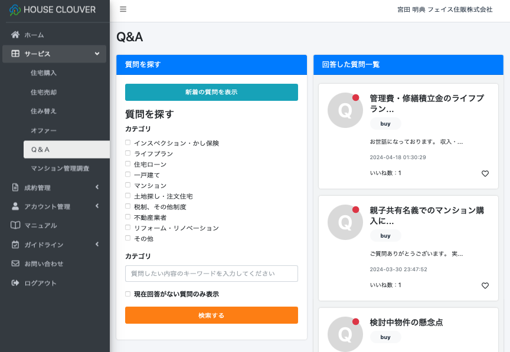This screenshot has height=352, width=510.
Task: Click the アカウント管理 person icon
Action: (x=15, y=206)
